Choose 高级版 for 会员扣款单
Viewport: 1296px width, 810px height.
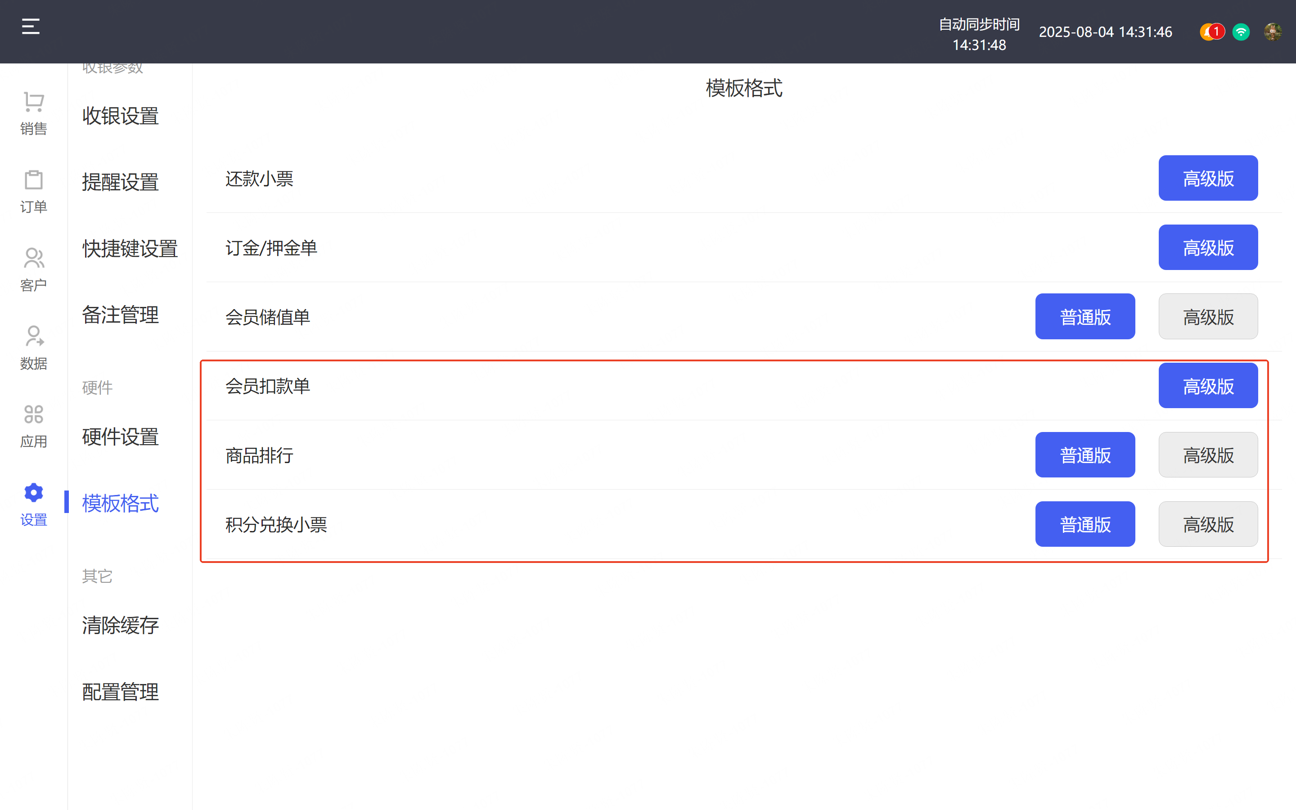click(x=1208, y=386)
